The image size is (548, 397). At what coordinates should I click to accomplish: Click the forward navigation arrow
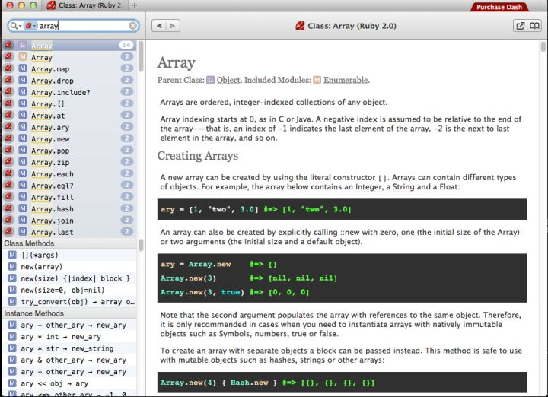[173, 26]
